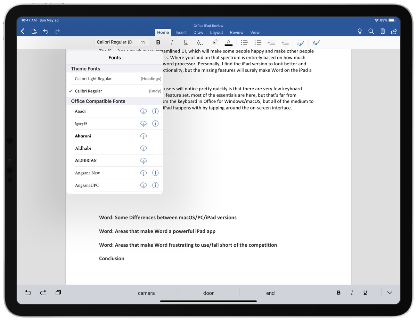Toggle Bold in keyboard bar
This screenshot has width=417, height=321.
[338, 293]
